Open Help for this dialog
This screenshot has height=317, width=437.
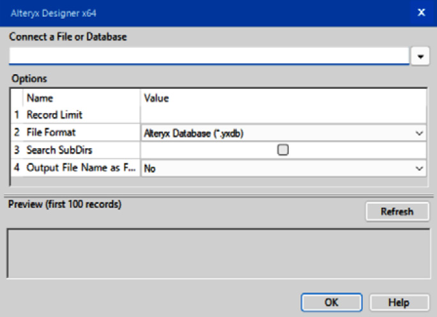[399, 302]
